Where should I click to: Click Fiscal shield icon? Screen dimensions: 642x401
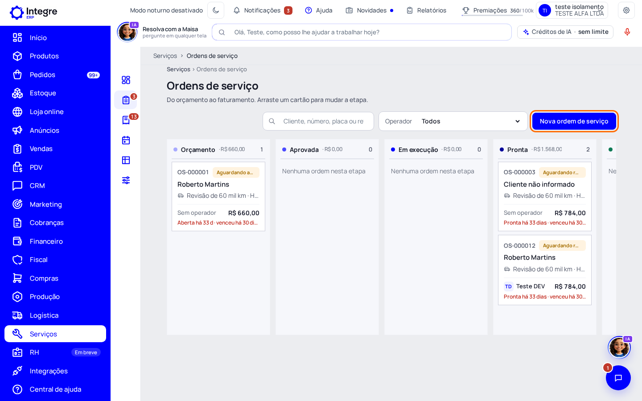[x=17, y=260]
